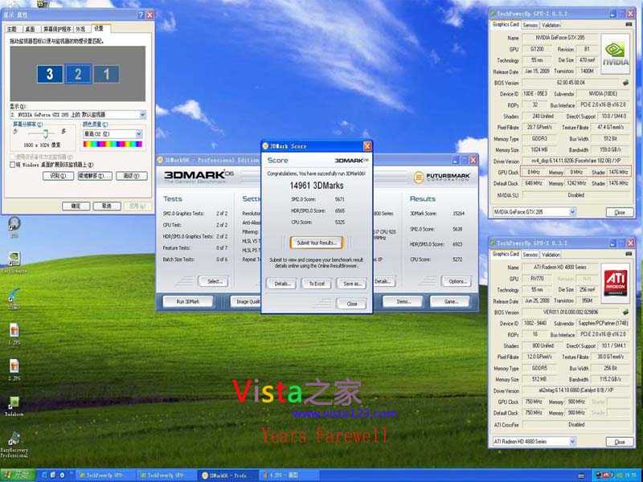Click 确定 in Display Properties
Screen dimensions: 643x482
76,206
